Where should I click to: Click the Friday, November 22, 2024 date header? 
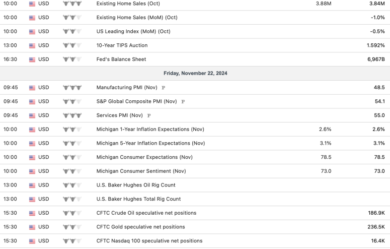click(195, 74)
